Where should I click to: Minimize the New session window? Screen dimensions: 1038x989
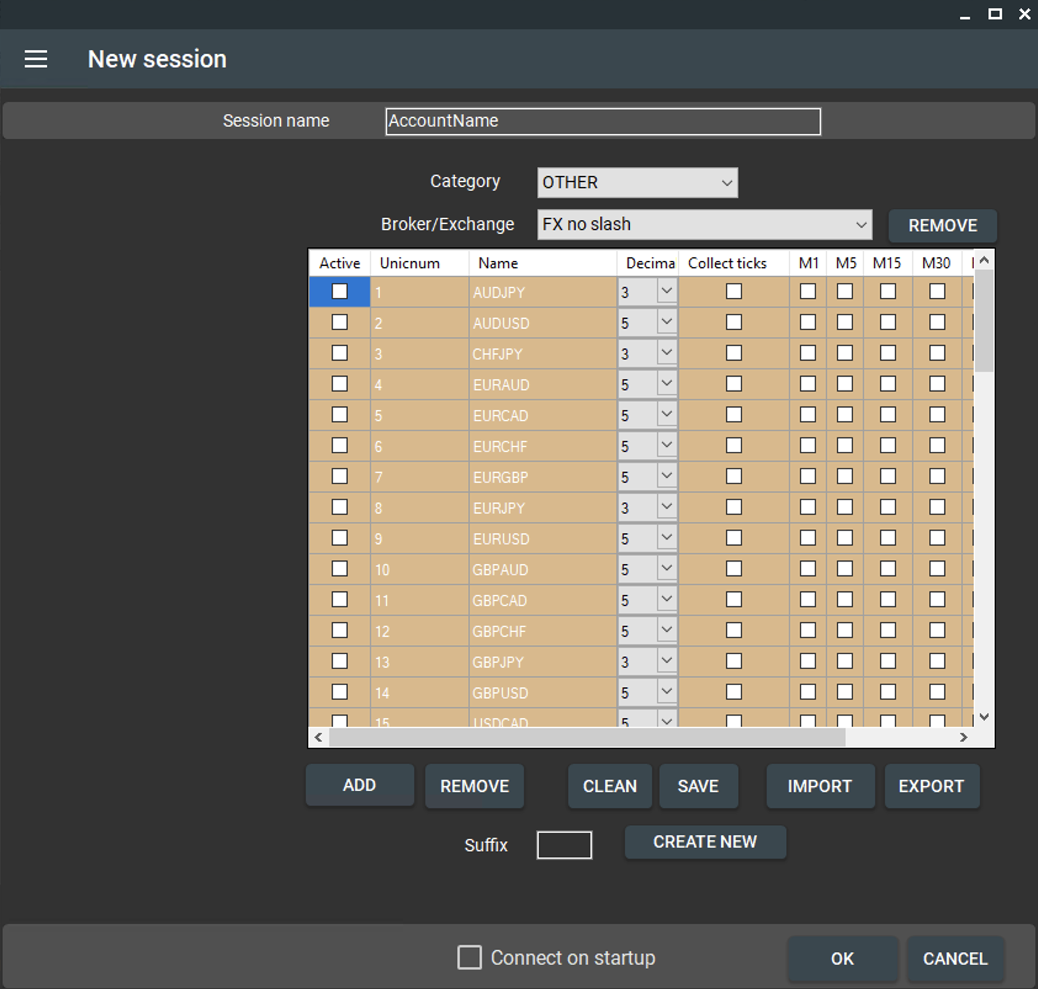(965, 15)
